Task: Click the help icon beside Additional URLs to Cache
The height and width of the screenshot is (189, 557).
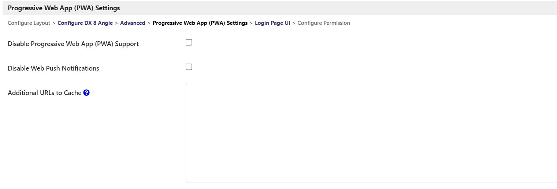Action: pos(86,93)
